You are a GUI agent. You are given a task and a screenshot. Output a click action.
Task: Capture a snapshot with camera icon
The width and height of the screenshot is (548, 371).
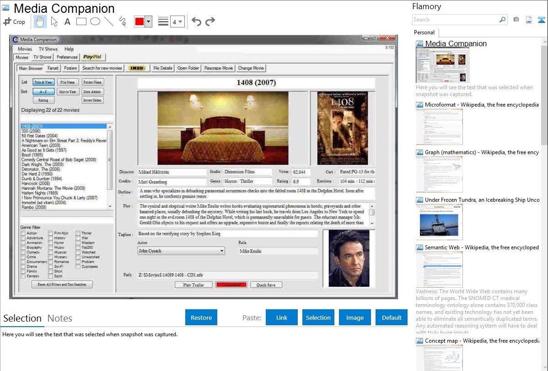pos(516,20)
